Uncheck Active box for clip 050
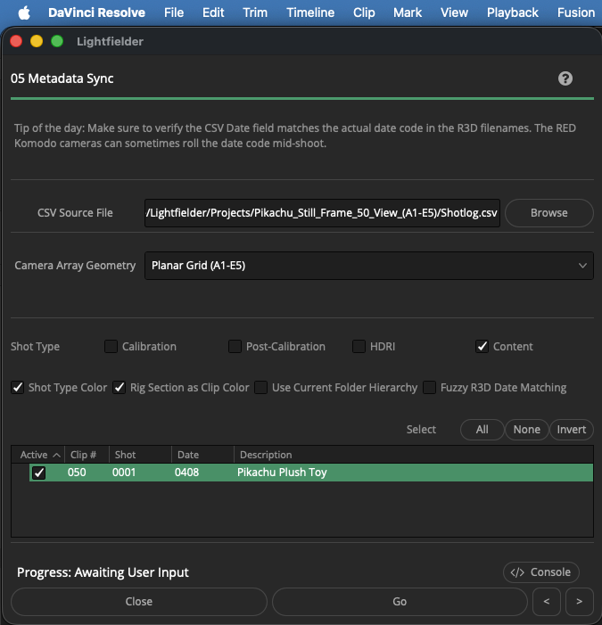602x625 pixels. coord(38,473)
